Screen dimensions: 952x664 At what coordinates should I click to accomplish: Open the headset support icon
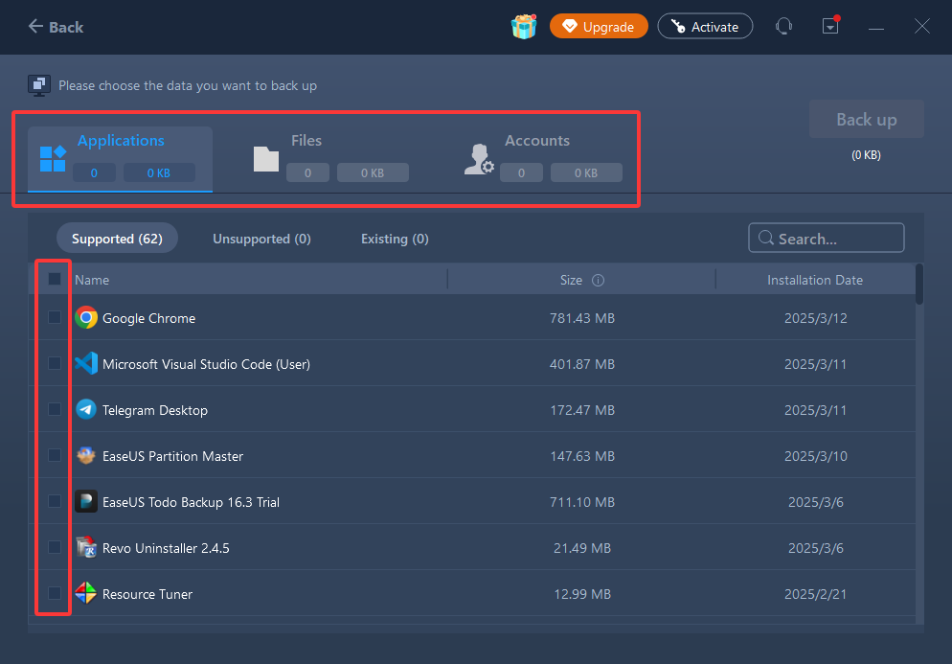pyautogui.click(x=783, y=26)
